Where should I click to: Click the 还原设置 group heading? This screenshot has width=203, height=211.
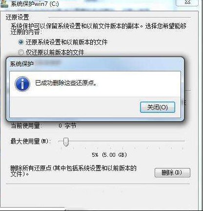click(x=18, y=17)
